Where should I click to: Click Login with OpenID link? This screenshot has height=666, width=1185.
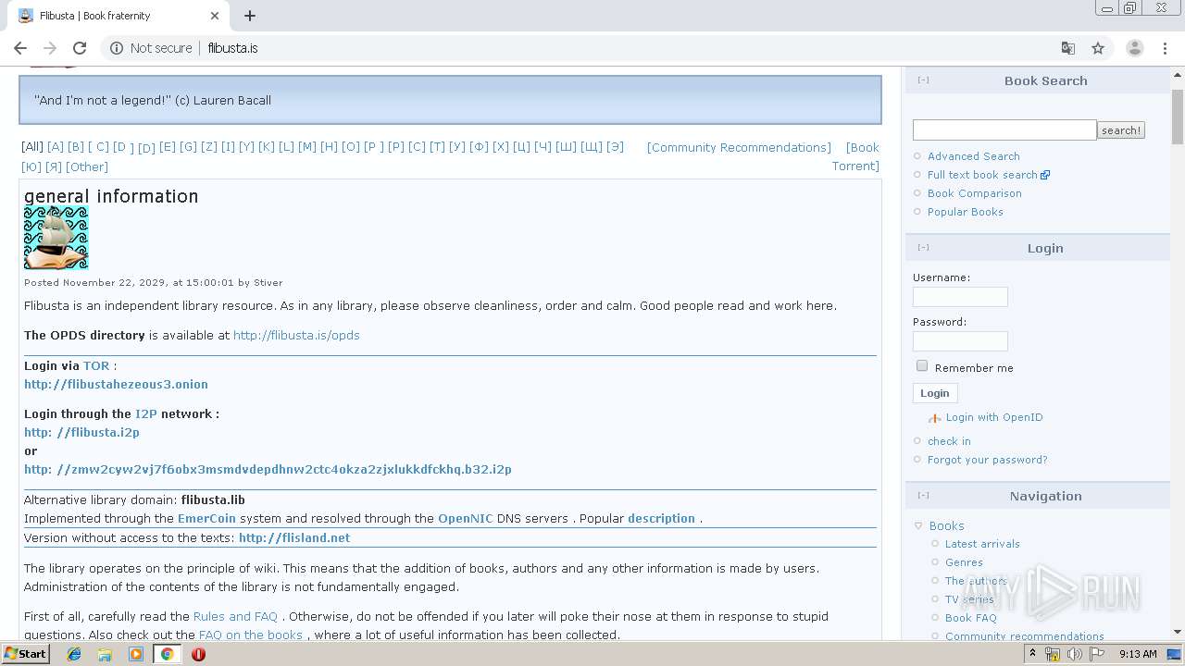pos(994,417)
